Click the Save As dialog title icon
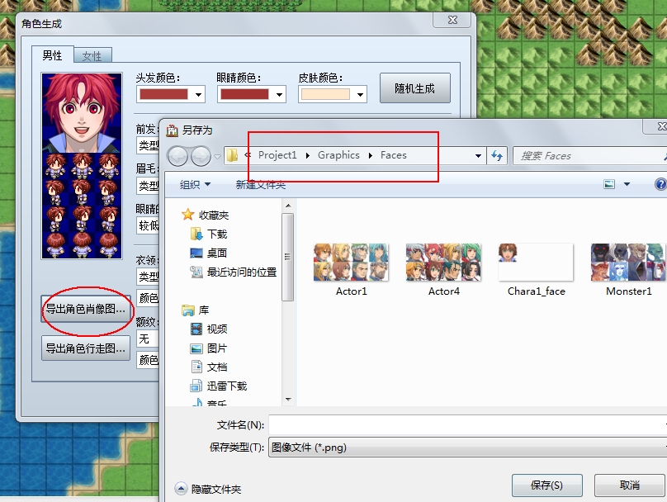 tap(172, 130)
